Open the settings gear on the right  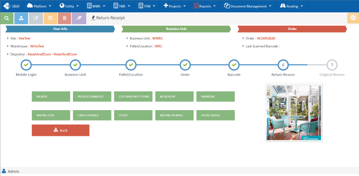tap(353, 18)
